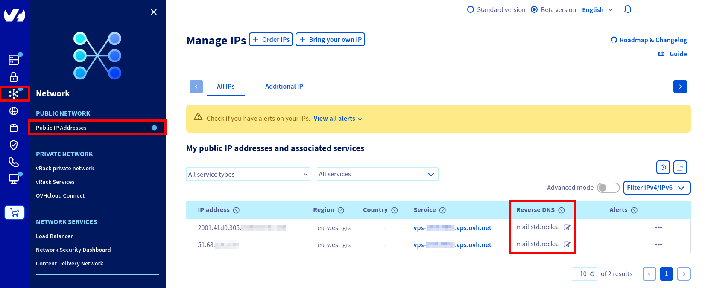
Task: Open actions menu for the IPv6 row
Action: [x=658, y=227]
